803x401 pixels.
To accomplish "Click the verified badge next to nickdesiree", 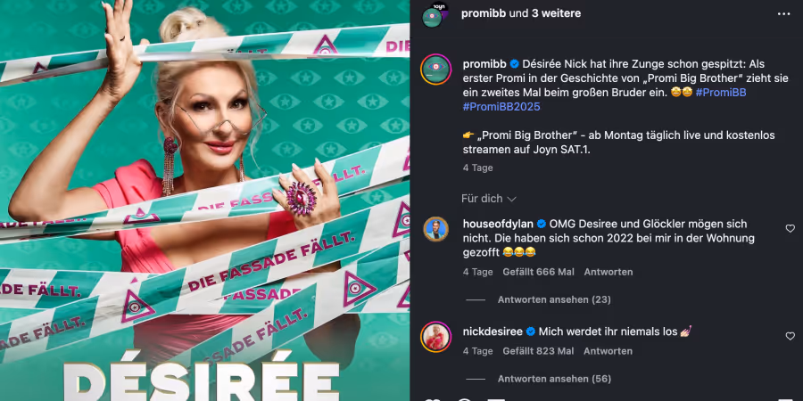I will coord(531,332).
